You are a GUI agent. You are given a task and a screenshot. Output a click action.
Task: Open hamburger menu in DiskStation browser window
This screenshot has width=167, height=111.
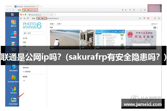pyautogui.click(x=145, y=10)
